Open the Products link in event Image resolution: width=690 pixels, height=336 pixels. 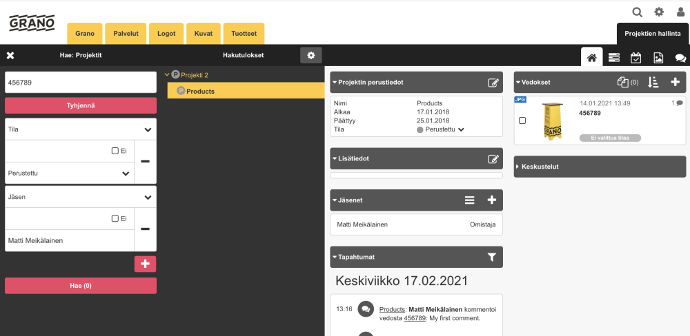click(392, 309)
